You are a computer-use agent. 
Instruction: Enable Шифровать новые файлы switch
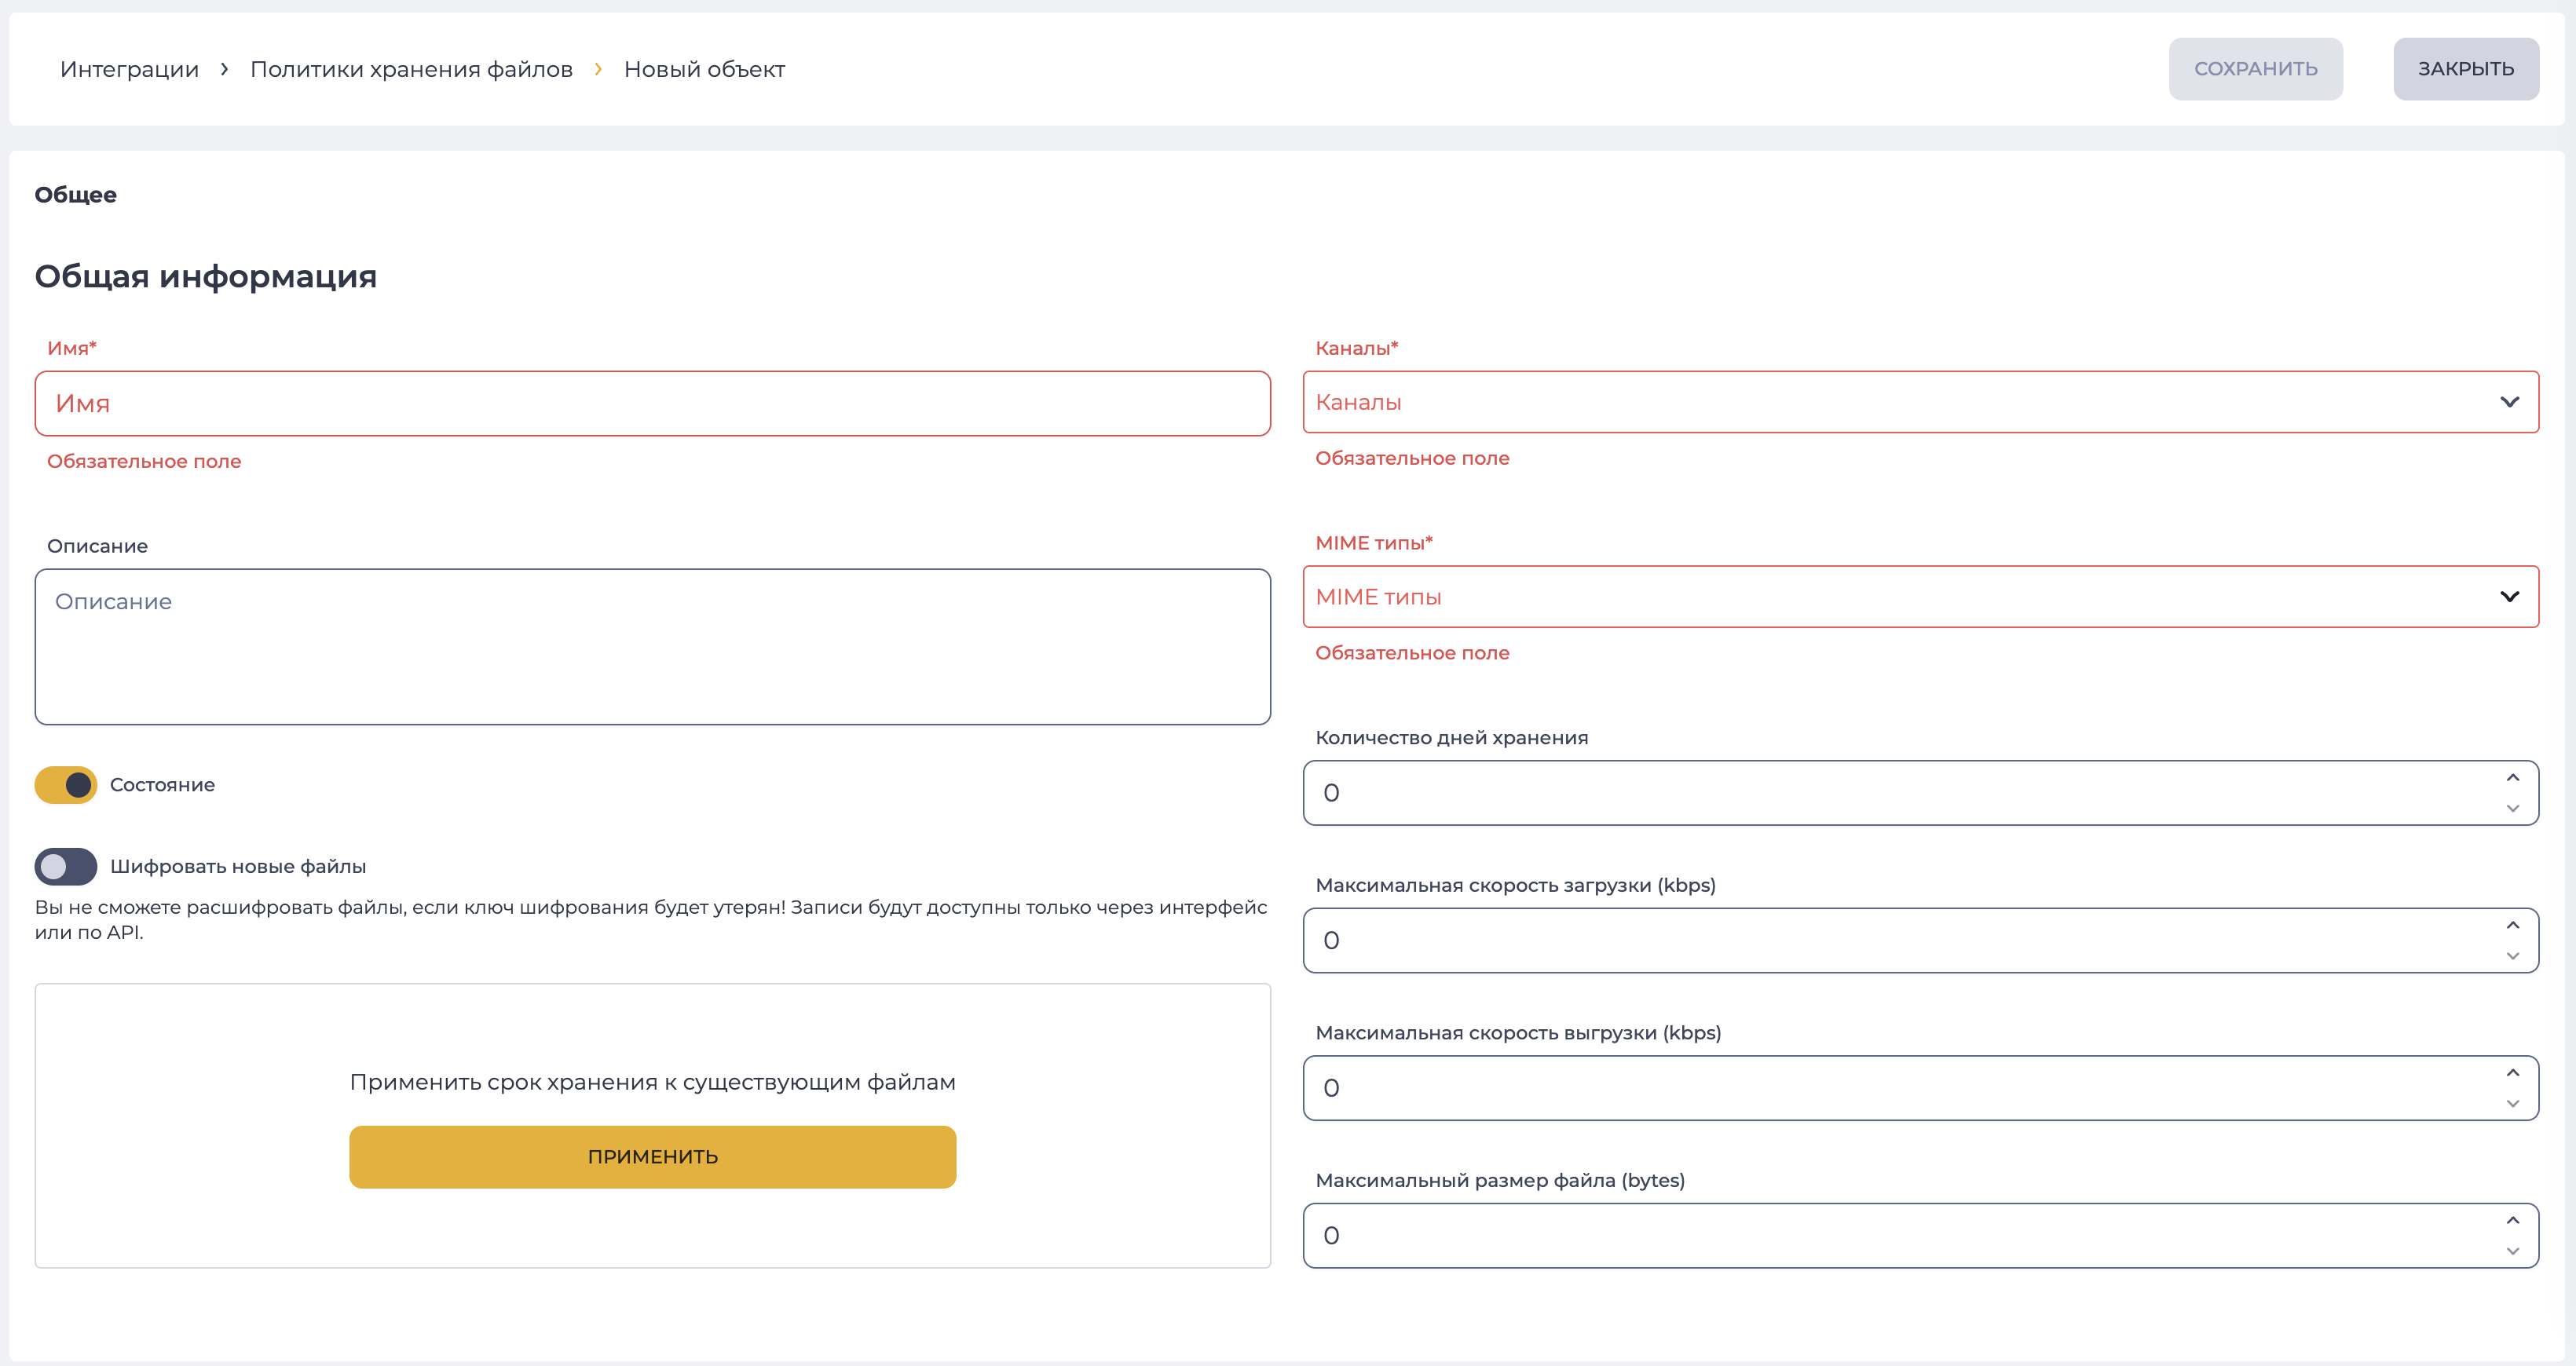tap(66, 867)
